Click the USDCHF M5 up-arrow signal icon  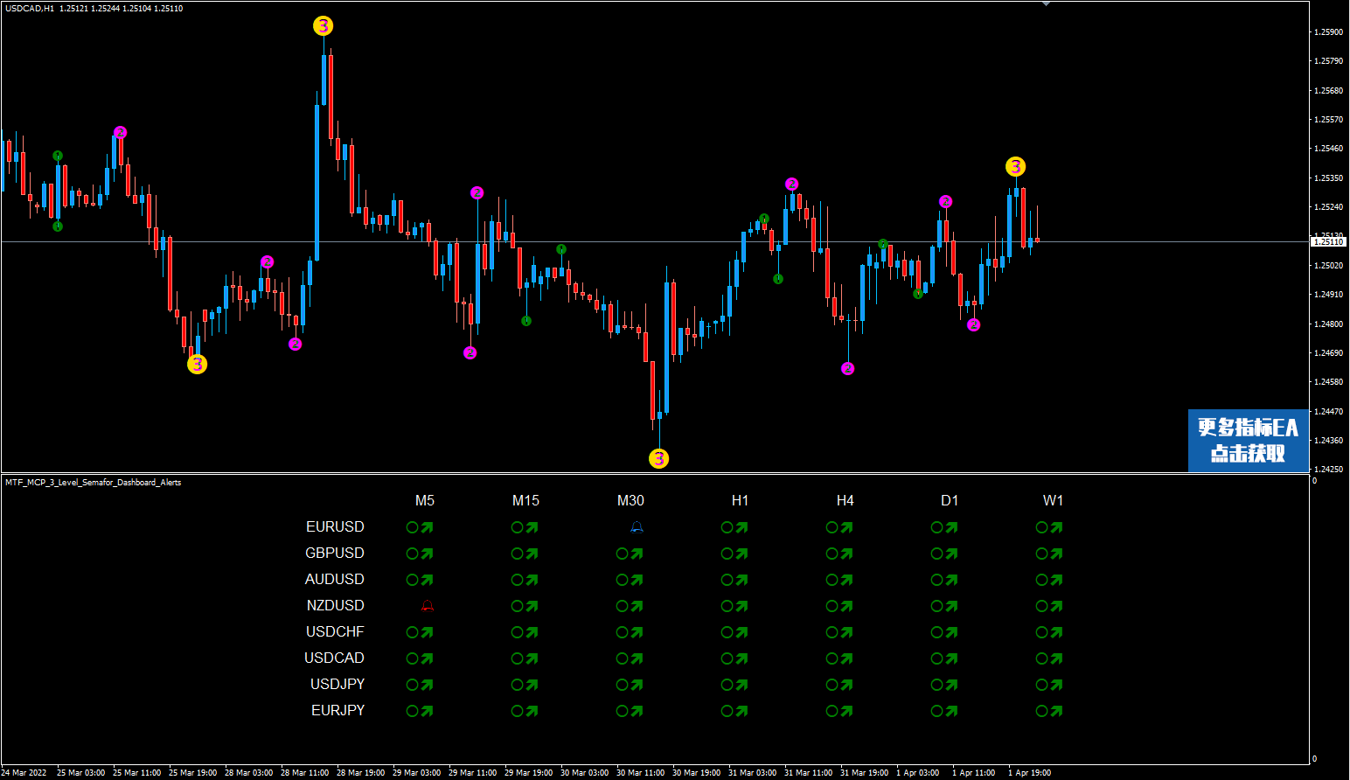pyautogui.click(x=420, y=632)
